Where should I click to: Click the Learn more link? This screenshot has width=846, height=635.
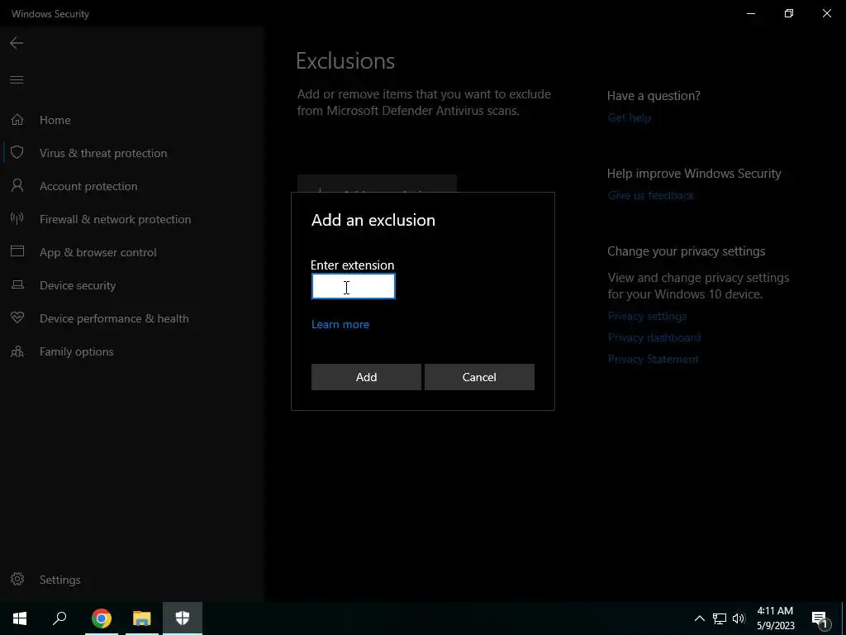point(340,324)
